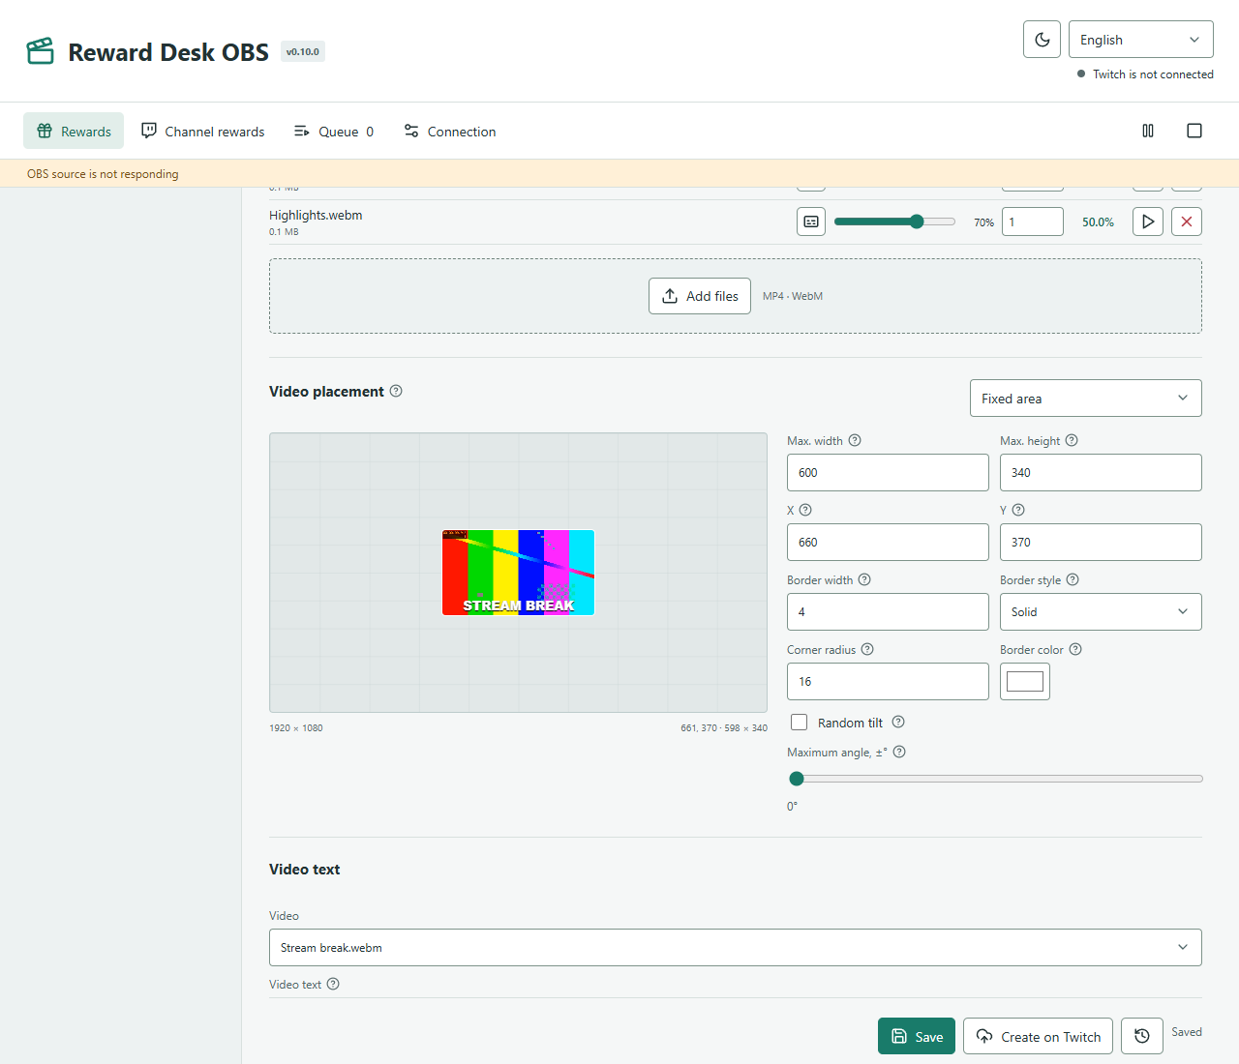Image resolution: width=1239 pixels, height=1064 pixels.
Task: Open subtitles settings for Highlights.webm
Action: [811, 222]
